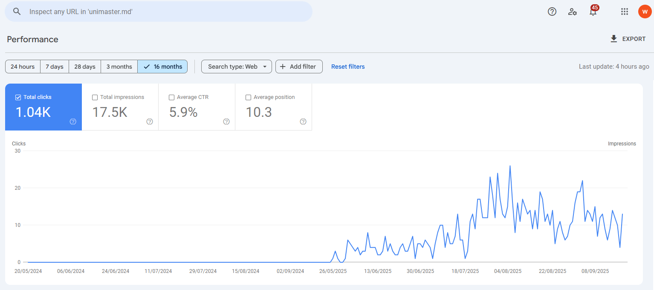Click the Add filter button
This screenshot has height=290, width=654.
(298, 67)
